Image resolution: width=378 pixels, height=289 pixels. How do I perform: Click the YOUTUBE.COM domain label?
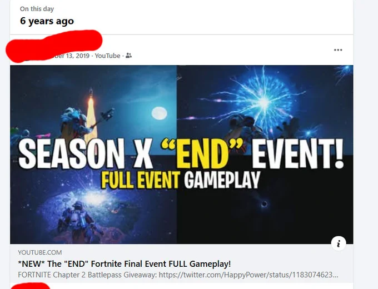(40, 252)
